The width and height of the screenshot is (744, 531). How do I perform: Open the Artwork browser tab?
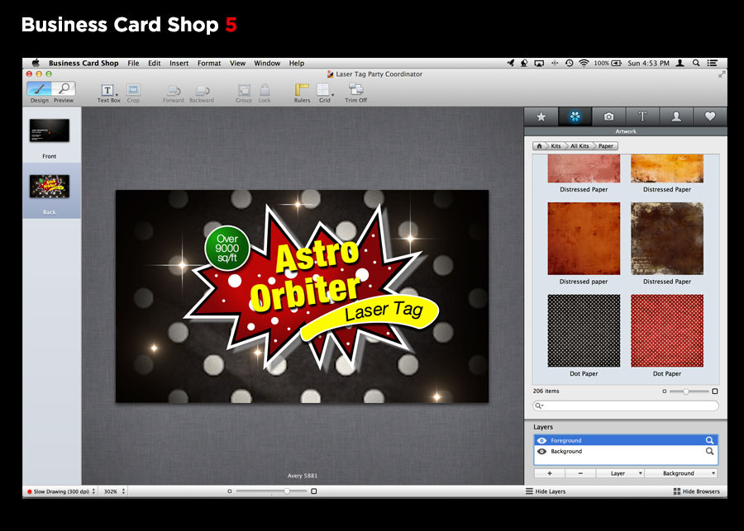[x=575, y=116]
